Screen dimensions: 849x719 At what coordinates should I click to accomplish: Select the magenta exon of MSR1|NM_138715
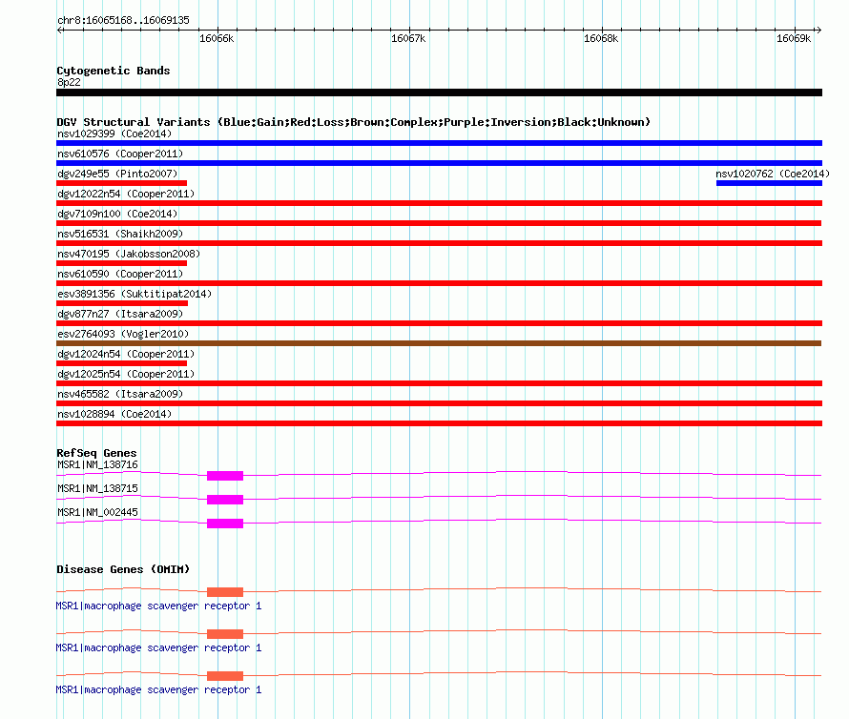(x=225, y=500)
